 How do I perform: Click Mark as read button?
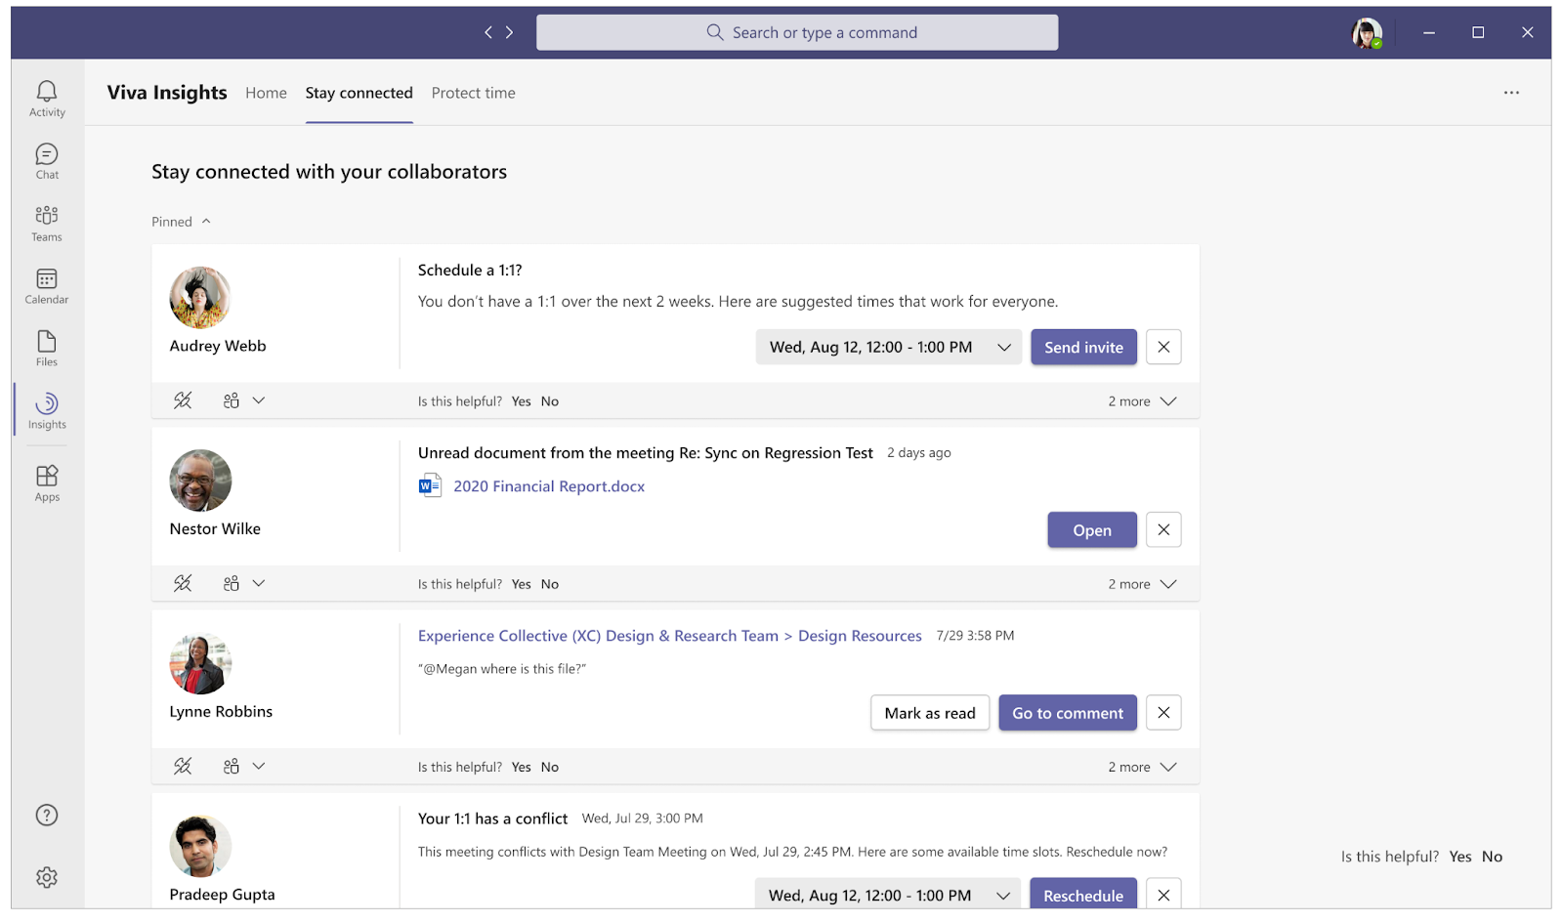(x=930, y=713)
